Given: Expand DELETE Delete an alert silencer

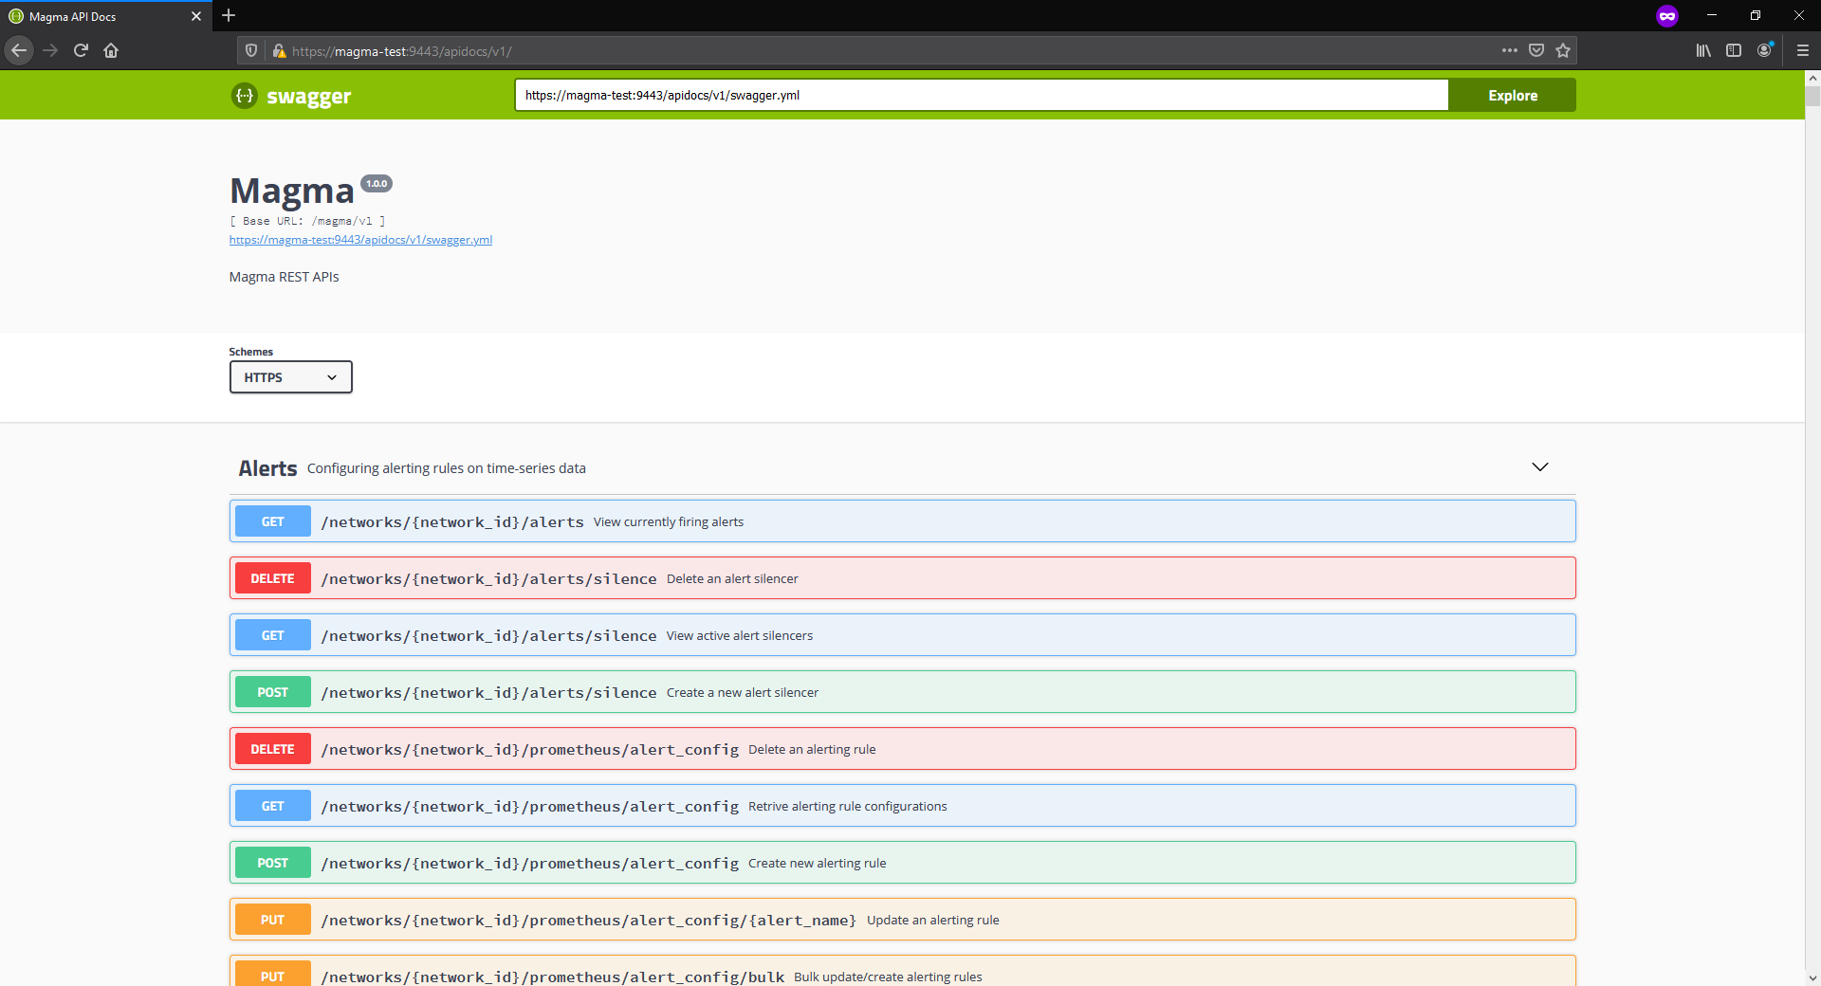Looking at the screenshot, I should point(902,578).
